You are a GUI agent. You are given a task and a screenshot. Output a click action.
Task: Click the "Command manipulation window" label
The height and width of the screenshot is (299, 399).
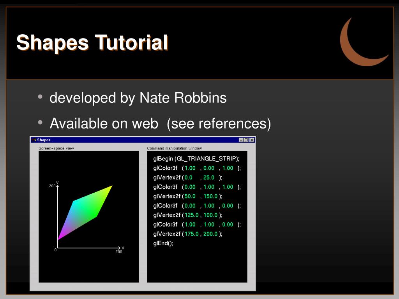pos(174,148)
